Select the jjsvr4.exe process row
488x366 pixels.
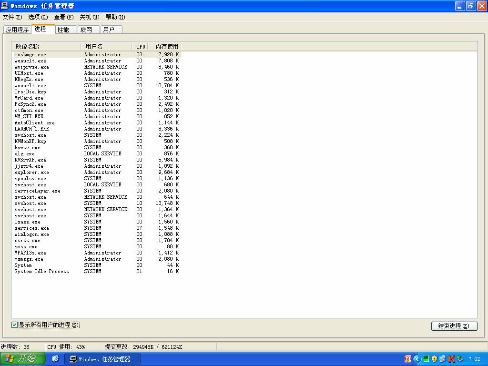coord(97,166)
